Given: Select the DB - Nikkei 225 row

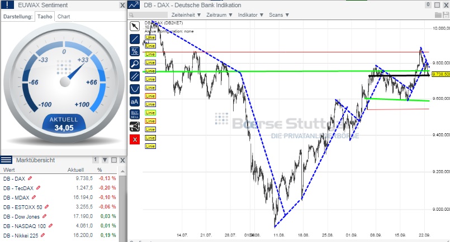Looking at the screenshot, I should (x=59, y=235).
